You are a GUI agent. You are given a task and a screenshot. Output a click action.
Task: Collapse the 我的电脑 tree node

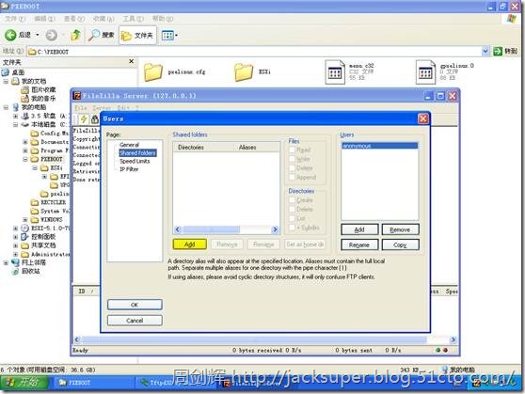point(6,107)
